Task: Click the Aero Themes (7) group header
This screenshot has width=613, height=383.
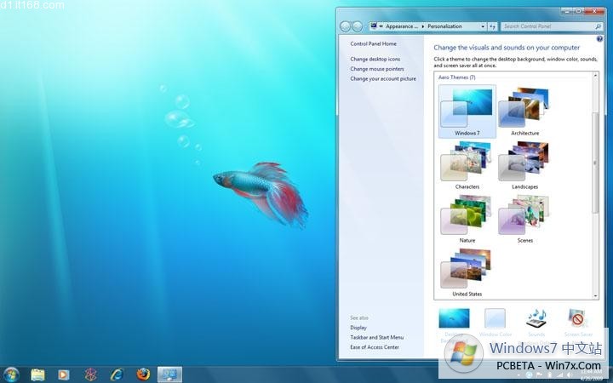Action: 456,77
